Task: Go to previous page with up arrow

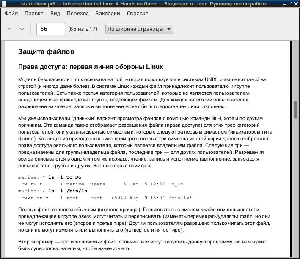Action: pyautogui.click(x=9, y=29)
